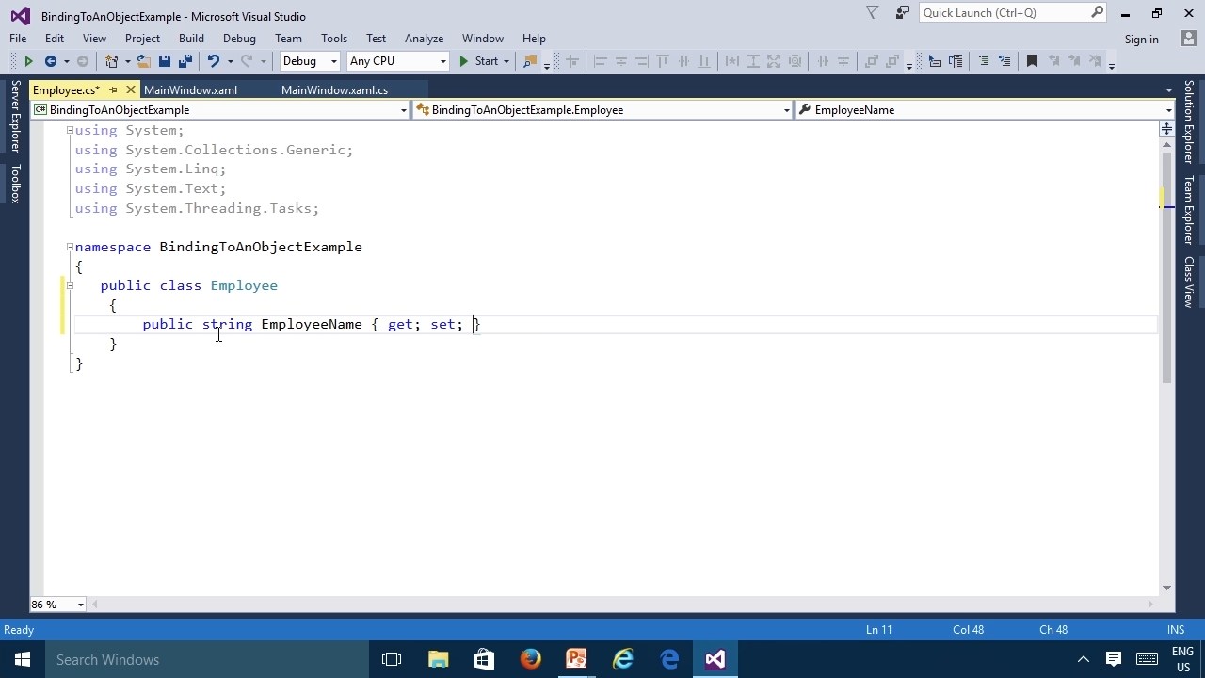Collapse the namespace BindingToAnObjectExample block

(x=70, y=247)
